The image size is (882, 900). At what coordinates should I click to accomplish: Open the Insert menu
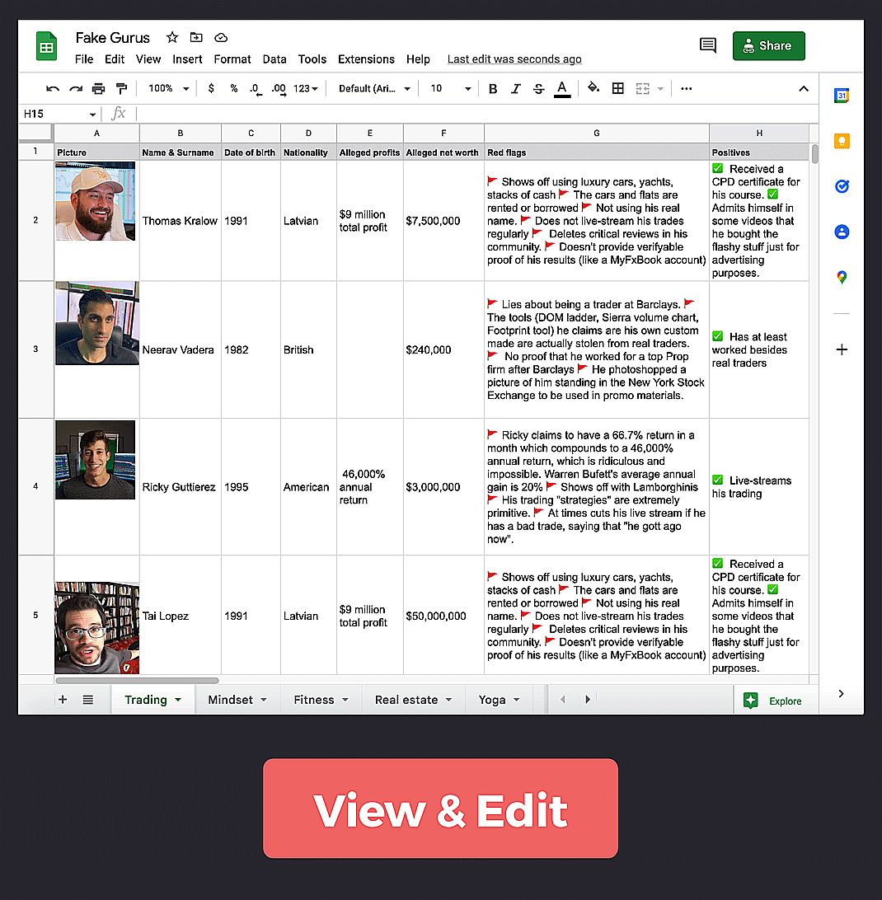click(187, 59)
